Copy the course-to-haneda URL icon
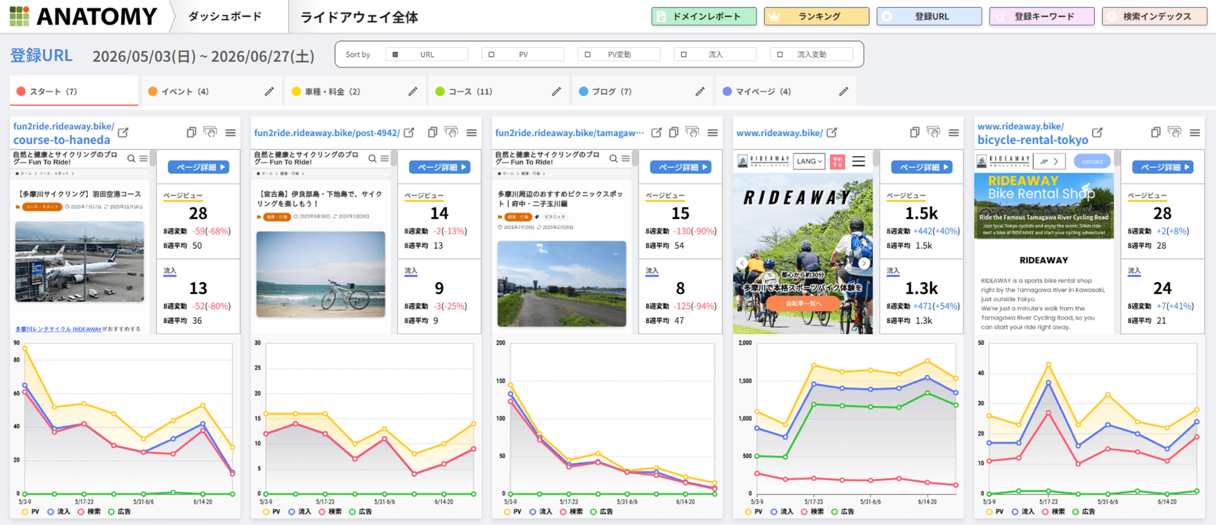This screenshot has width=1216, height=525. 191,132
